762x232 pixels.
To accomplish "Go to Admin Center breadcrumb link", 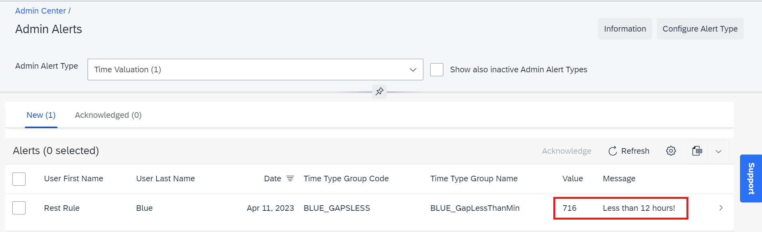I will 40,11.
